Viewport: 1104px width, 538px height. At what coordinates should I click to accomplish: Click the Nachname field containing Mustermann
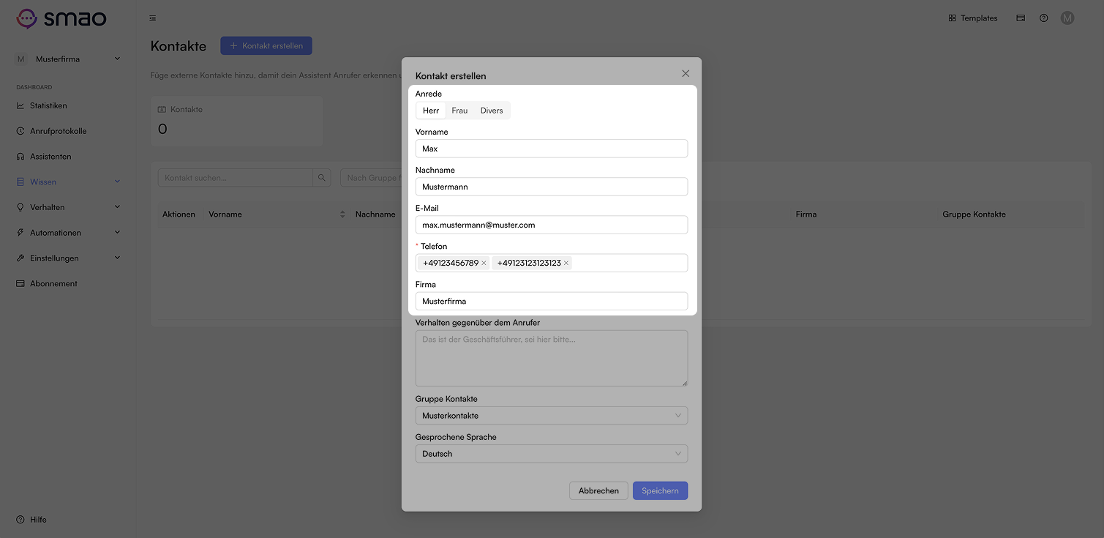[552, 187]
